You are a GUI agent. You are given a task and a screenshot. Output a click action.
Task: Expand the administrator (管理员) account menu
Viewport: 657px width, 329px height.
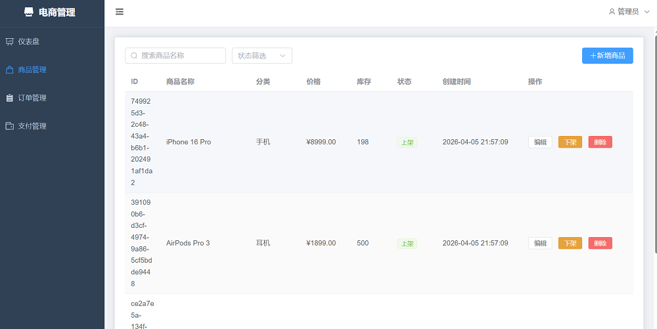[x=629, y=12]
